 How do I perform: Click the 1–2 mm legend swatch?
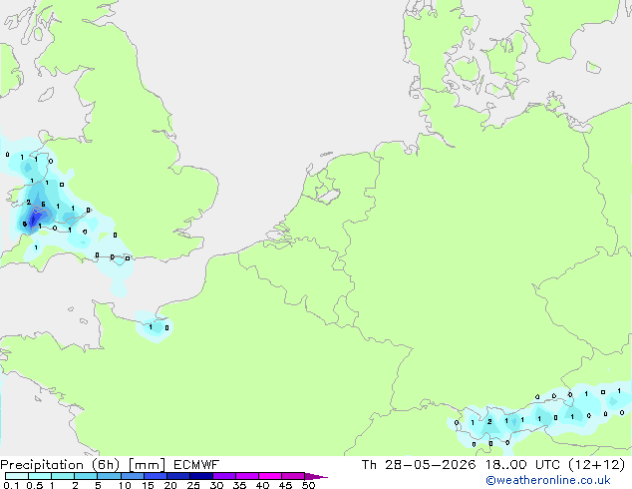(x=63, y=476)
